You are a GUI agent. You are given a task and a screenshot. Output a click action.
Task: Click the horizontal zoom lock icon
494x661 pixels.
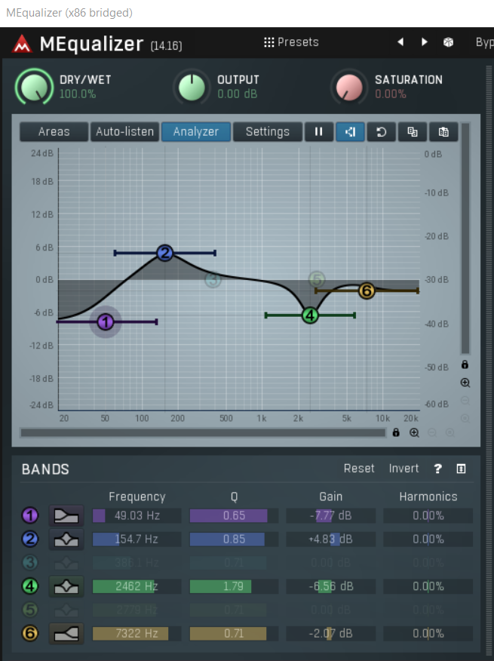pyautogui.click(x=396, y=432)
